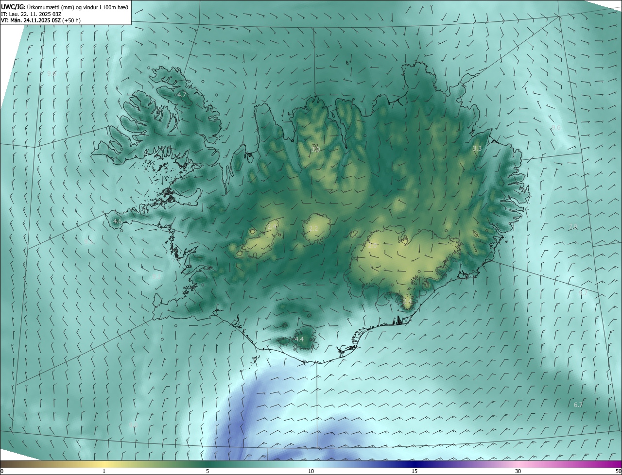Click the 4.6 value on the western peninsula

click(x=117, y=221)
